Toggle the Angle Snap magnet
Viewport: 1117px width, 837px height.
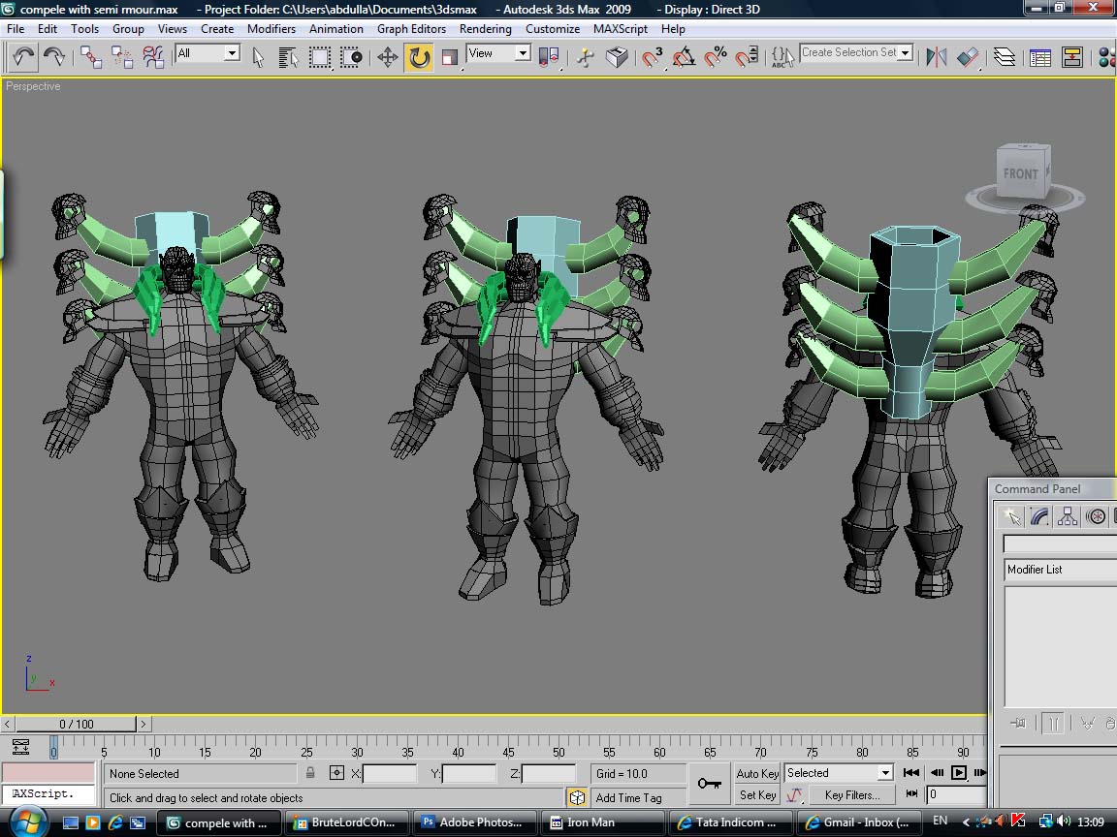684,56
